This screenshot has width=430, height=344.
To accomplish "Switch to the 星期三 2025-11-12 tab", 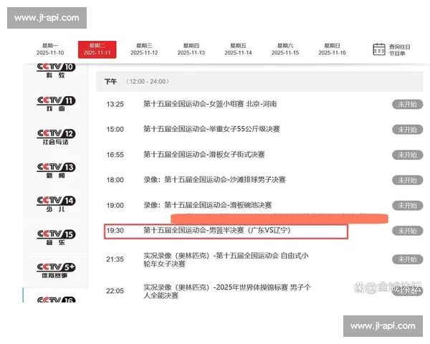I will tap(145, 49).
